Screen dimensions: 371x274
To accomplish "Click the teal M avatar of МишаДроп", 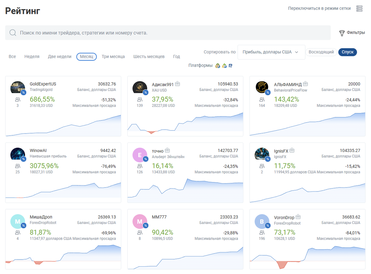I will (x=18, y=221).
